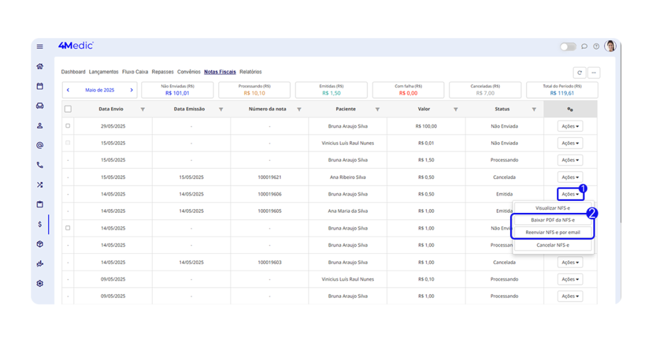Open the clipboard sidebar icon
This screenshot has width=652, height=343.
[40, 205]
